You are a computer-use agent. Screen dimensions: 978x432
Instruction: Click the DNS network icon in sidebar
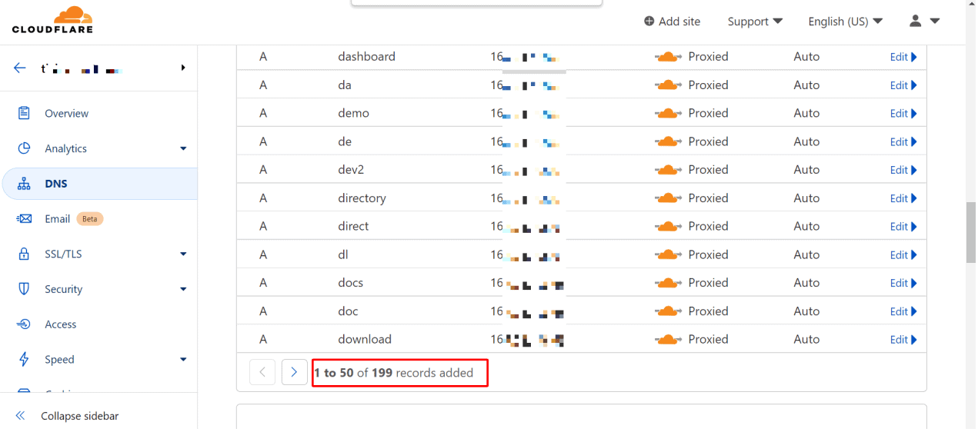(x=24, y=184)
